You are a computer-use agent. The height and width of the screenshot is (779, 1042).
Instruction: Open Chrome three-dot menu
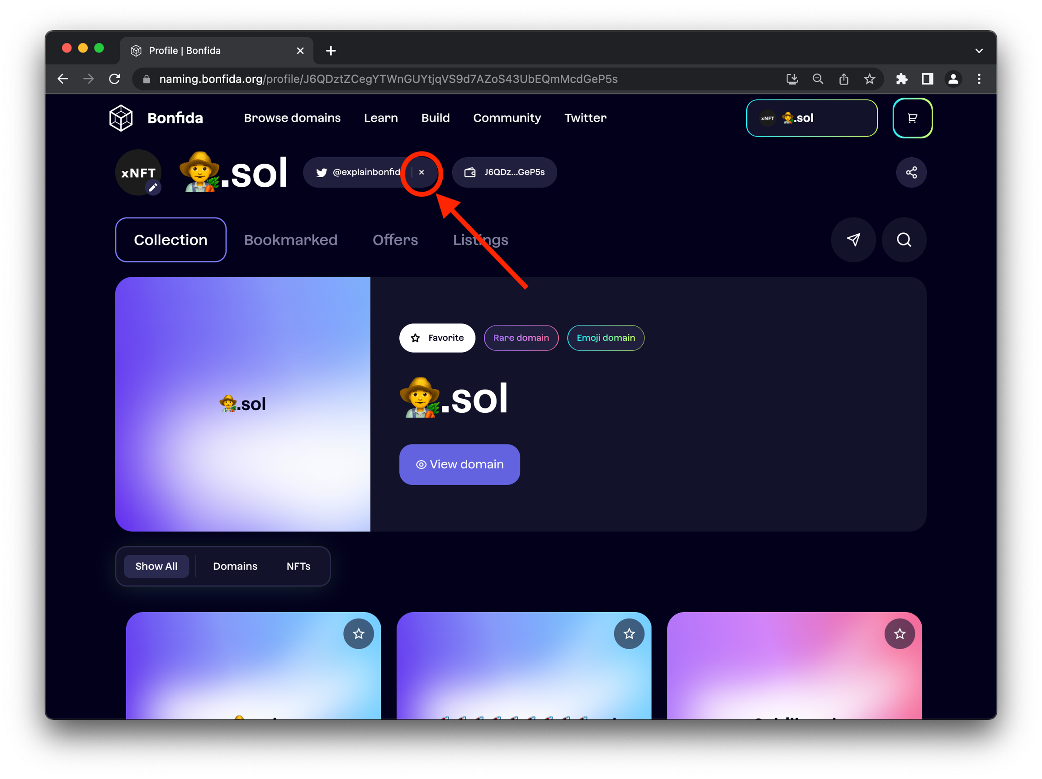pyautogui.click(x=979, y=79)
